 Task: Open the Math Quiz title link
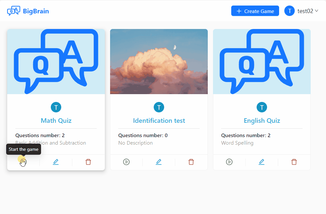click(x=56, y=121)
